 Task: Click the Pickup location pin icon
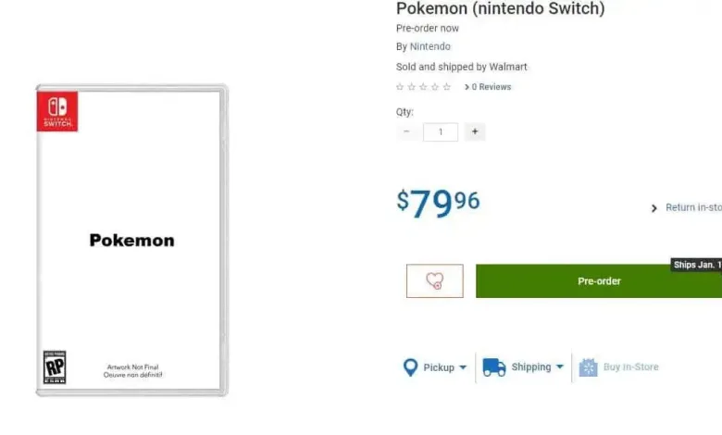[411, 367]
